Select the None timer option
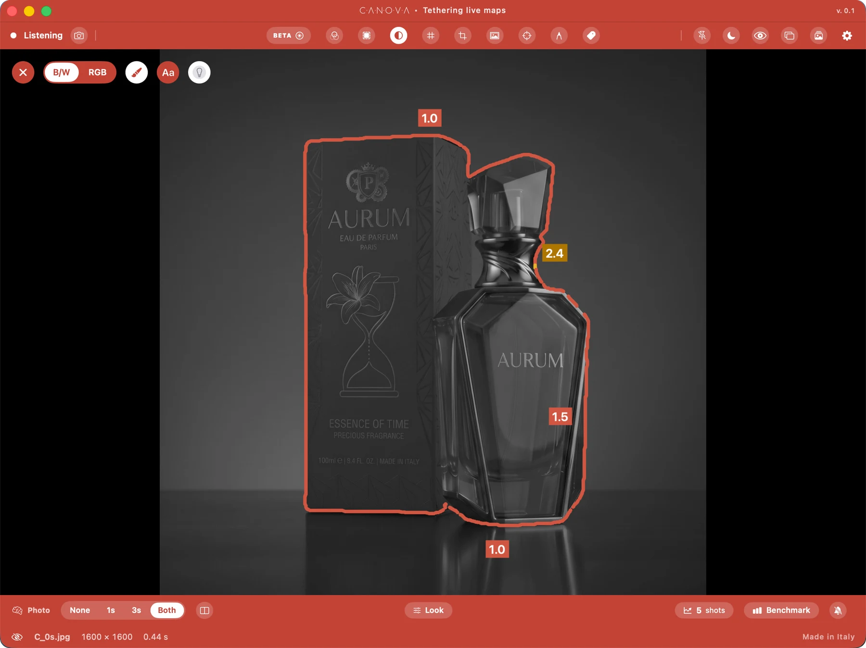Image resolution: width=866 pixels, height=648 pixels. pyautogui.click(x=80, y=610)
